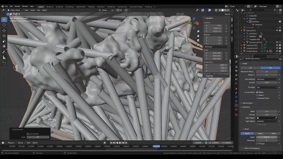Click the timeline editor type clock icon
This screenshot has height=159, width=283.
(x=3, y=143)
